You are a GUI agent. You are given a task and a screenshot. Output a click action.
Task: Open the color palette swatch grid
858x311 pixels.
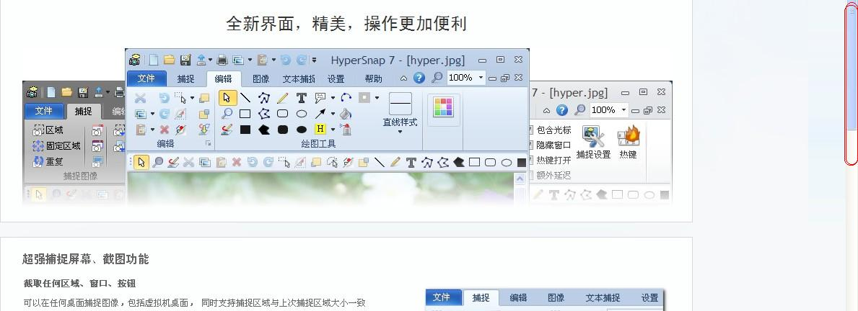click(x=443, y=108)
